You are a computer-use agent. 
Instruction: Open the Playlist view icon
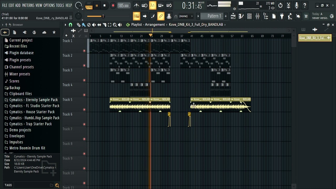click(x=233, y=17)
